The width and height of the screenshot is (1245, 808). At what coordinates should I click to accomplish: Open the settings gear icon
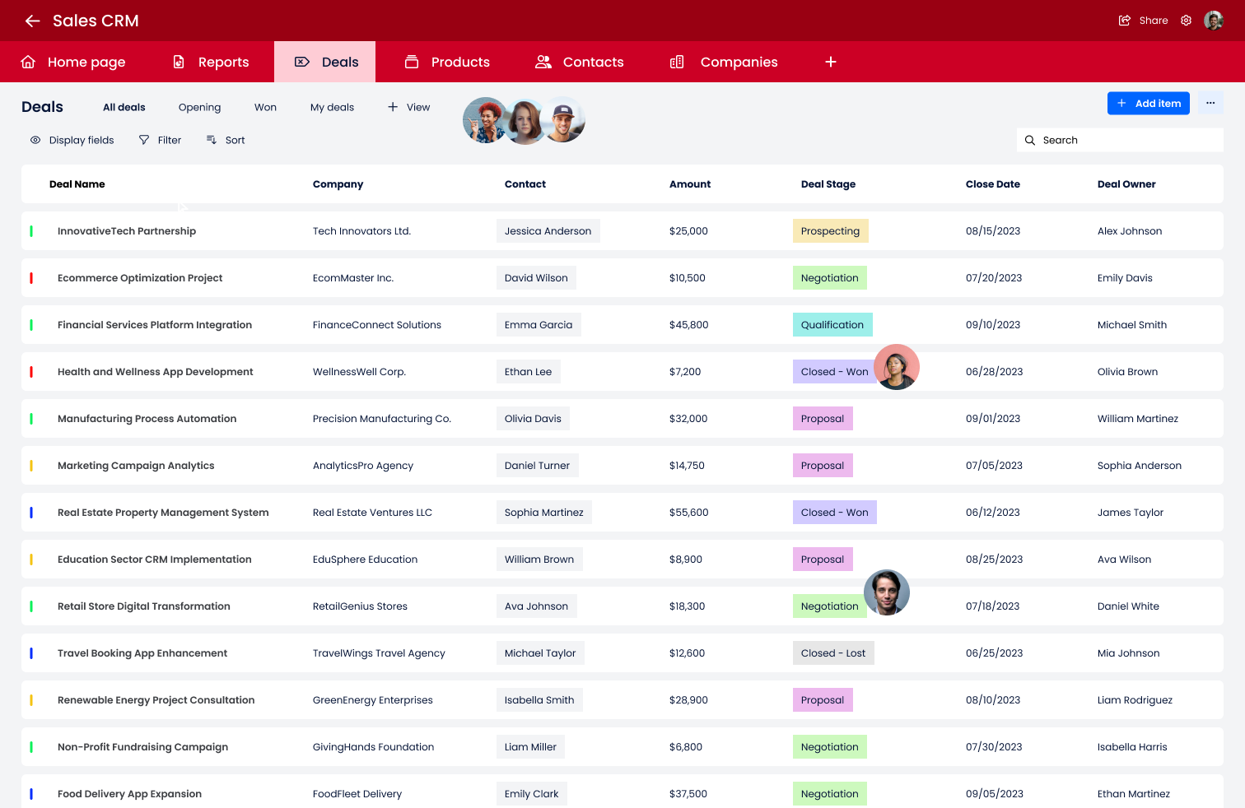click(x=1186, y=21)
